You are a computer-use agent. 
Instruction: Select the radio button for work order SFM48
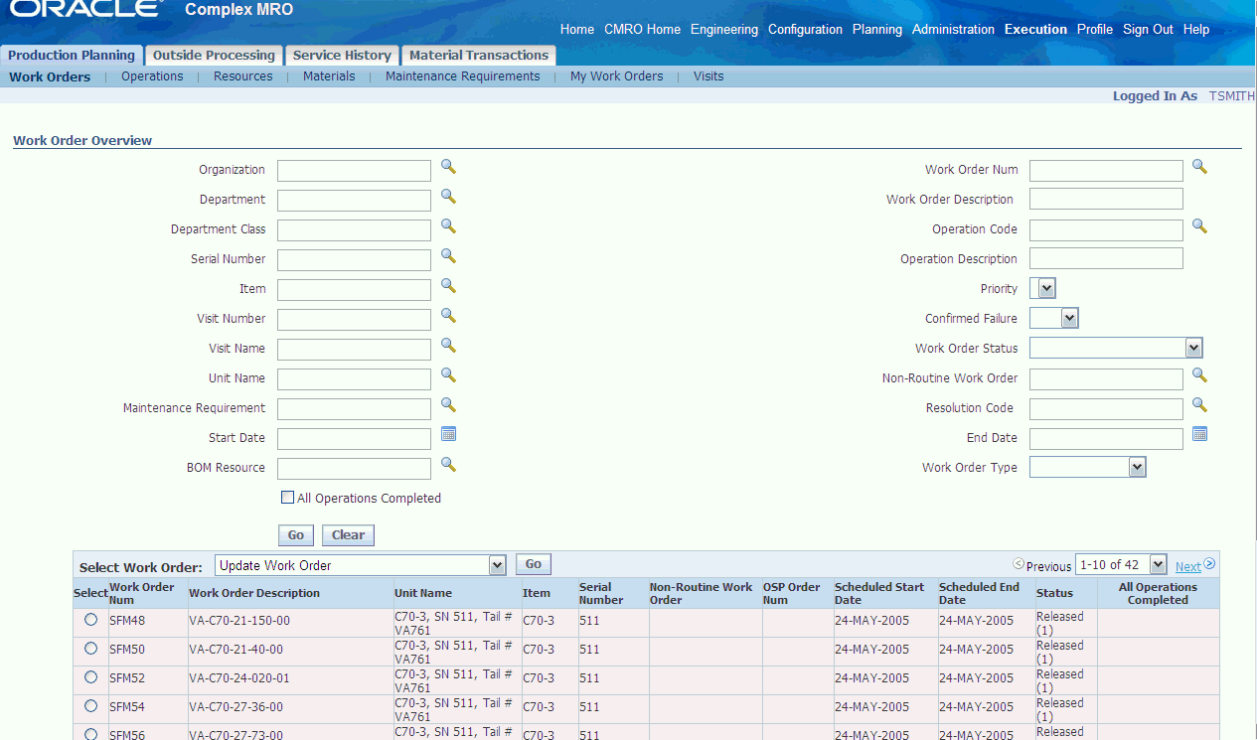[x=90, y=619]
